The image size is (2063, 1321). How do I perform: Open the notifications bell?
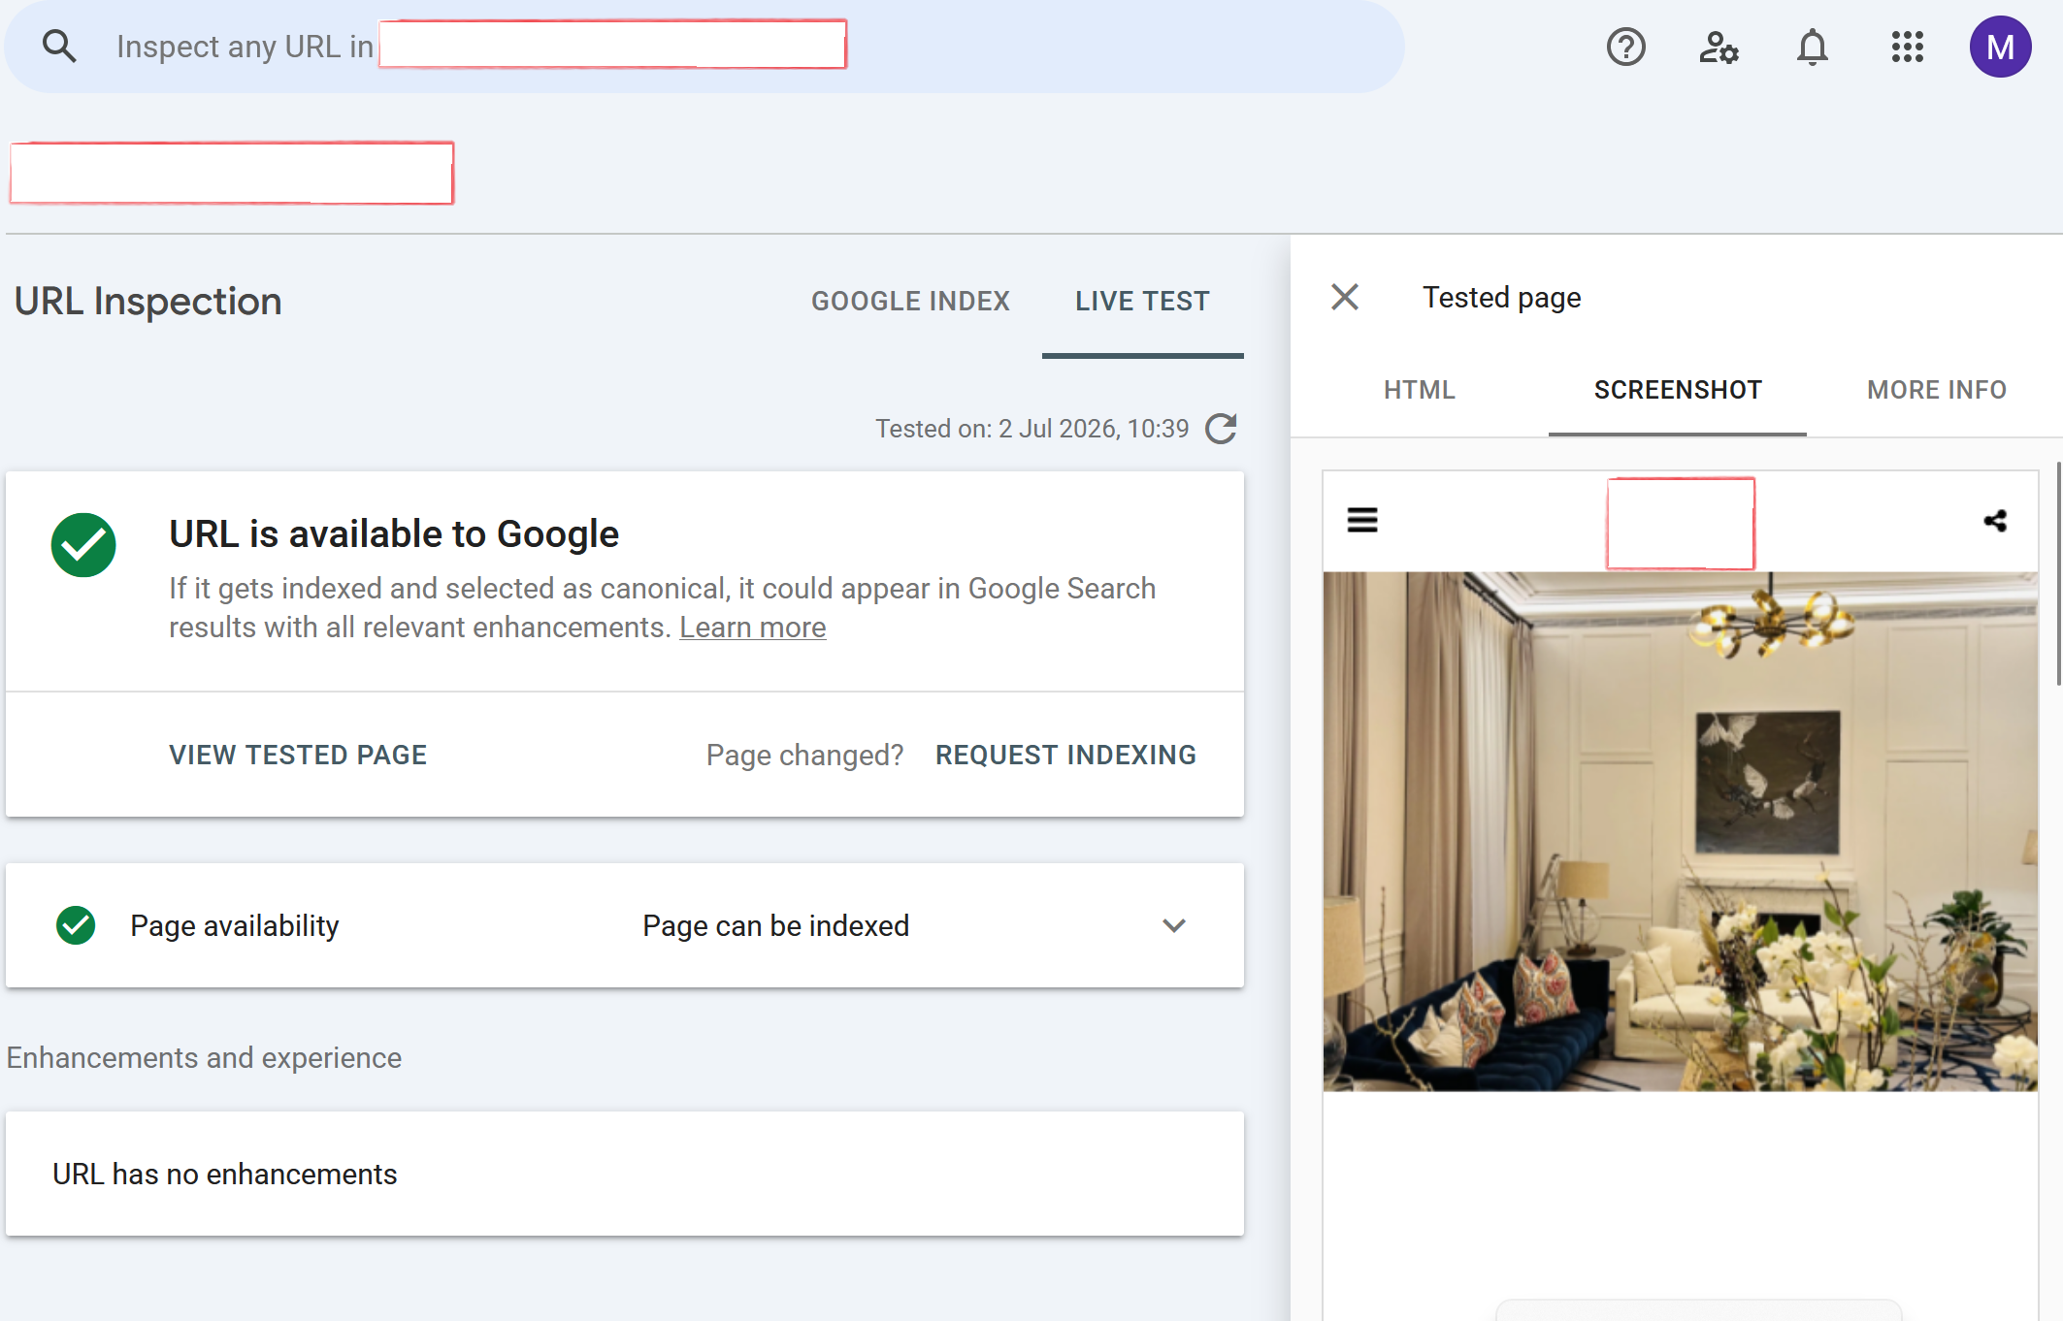[1812, 47]
